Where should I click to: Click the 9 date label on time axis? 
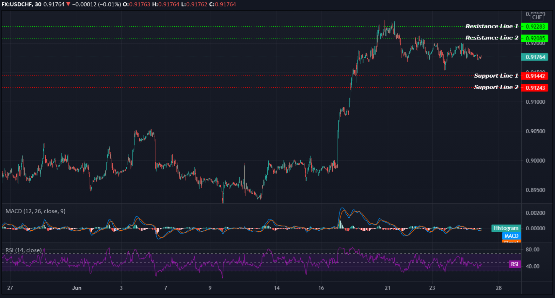210,288
